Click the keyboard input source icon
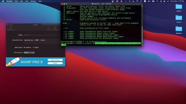Viewport: 186px width, 104px height. [145, 1]
